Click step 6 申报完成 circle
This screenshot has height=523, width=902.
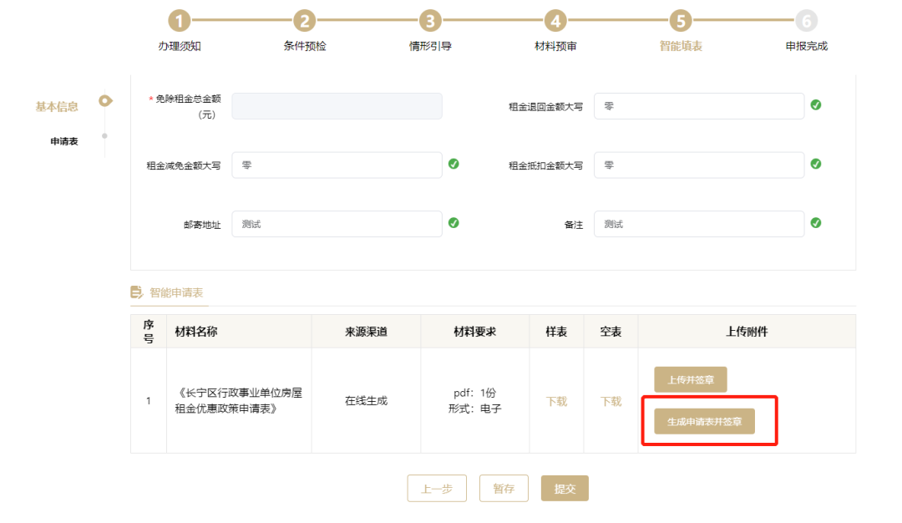[x=806, y=21]
